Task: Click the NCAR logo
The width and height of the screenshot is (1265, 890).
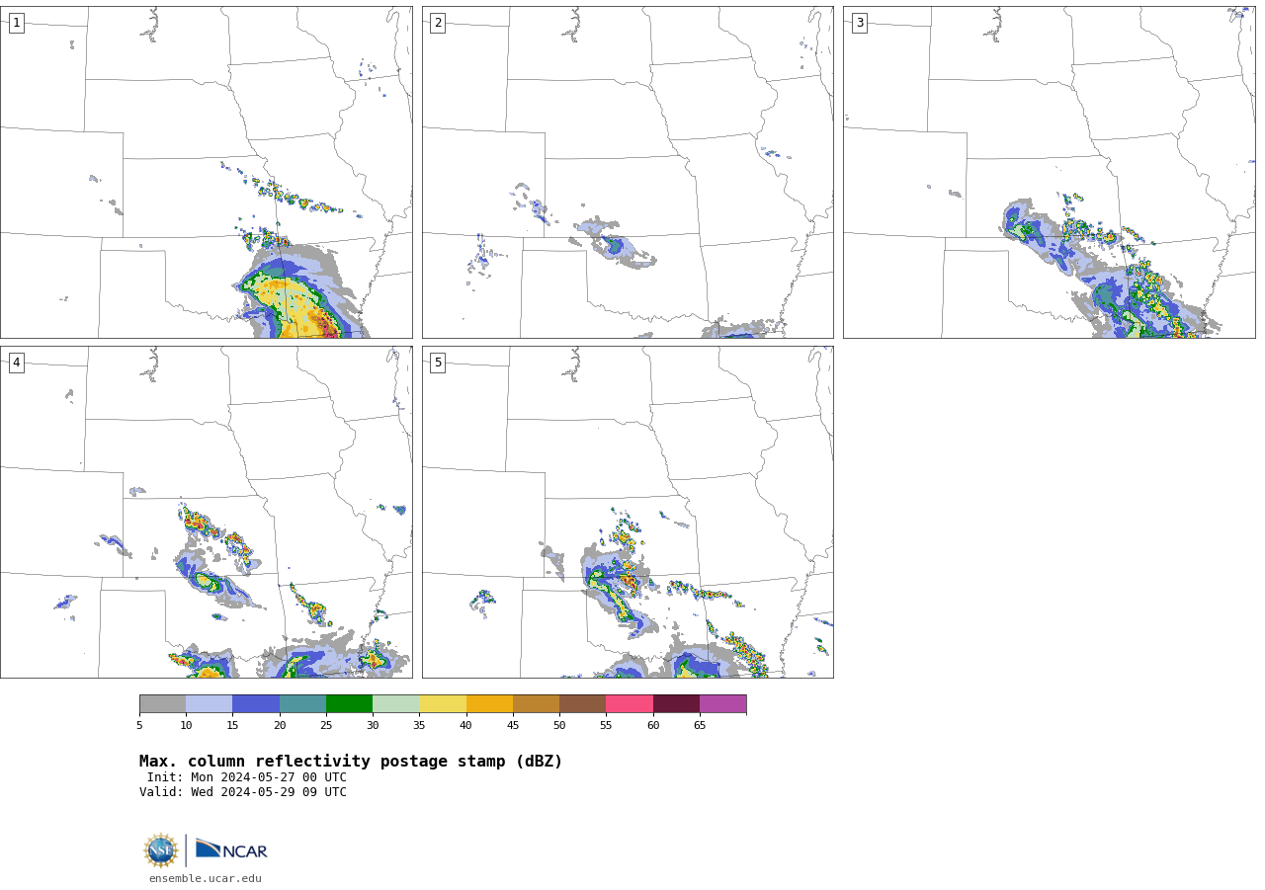Action: pyautogui.click(x=231, y=850)
